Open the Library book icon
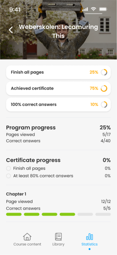The image size is (117, 255). tap(58, 237)
